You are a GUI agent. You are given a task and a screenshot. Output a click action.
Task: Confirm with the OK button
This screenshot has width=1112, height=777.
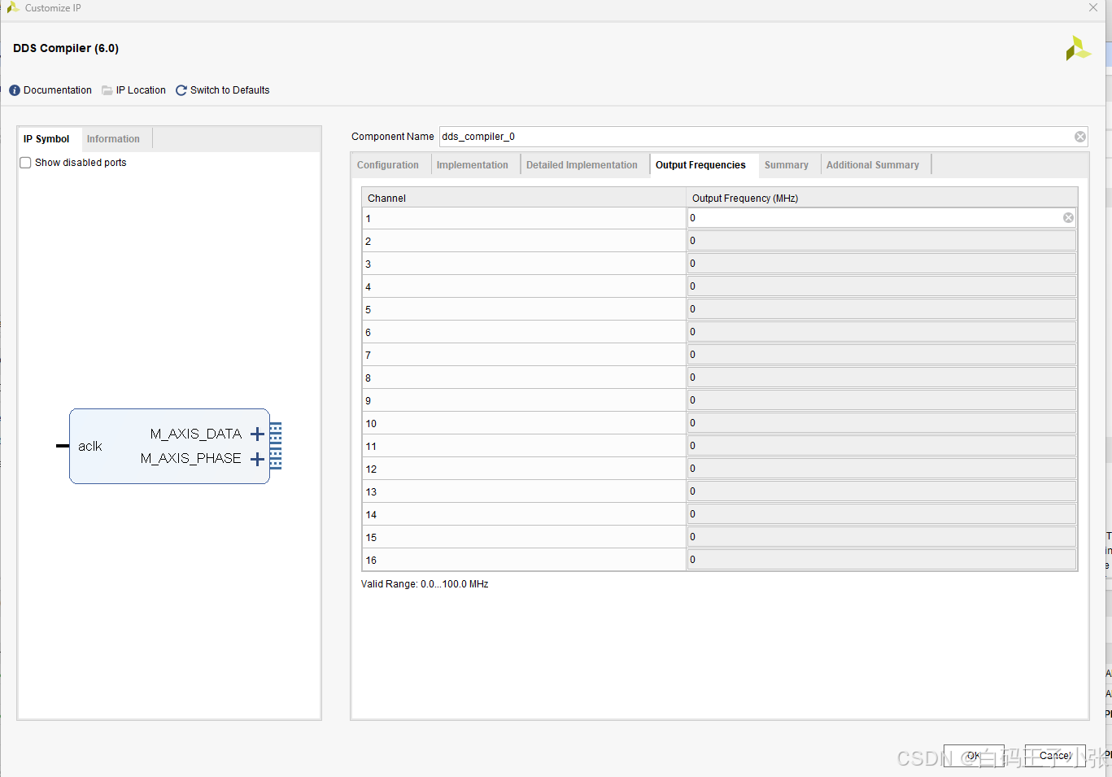click(974, 756)
